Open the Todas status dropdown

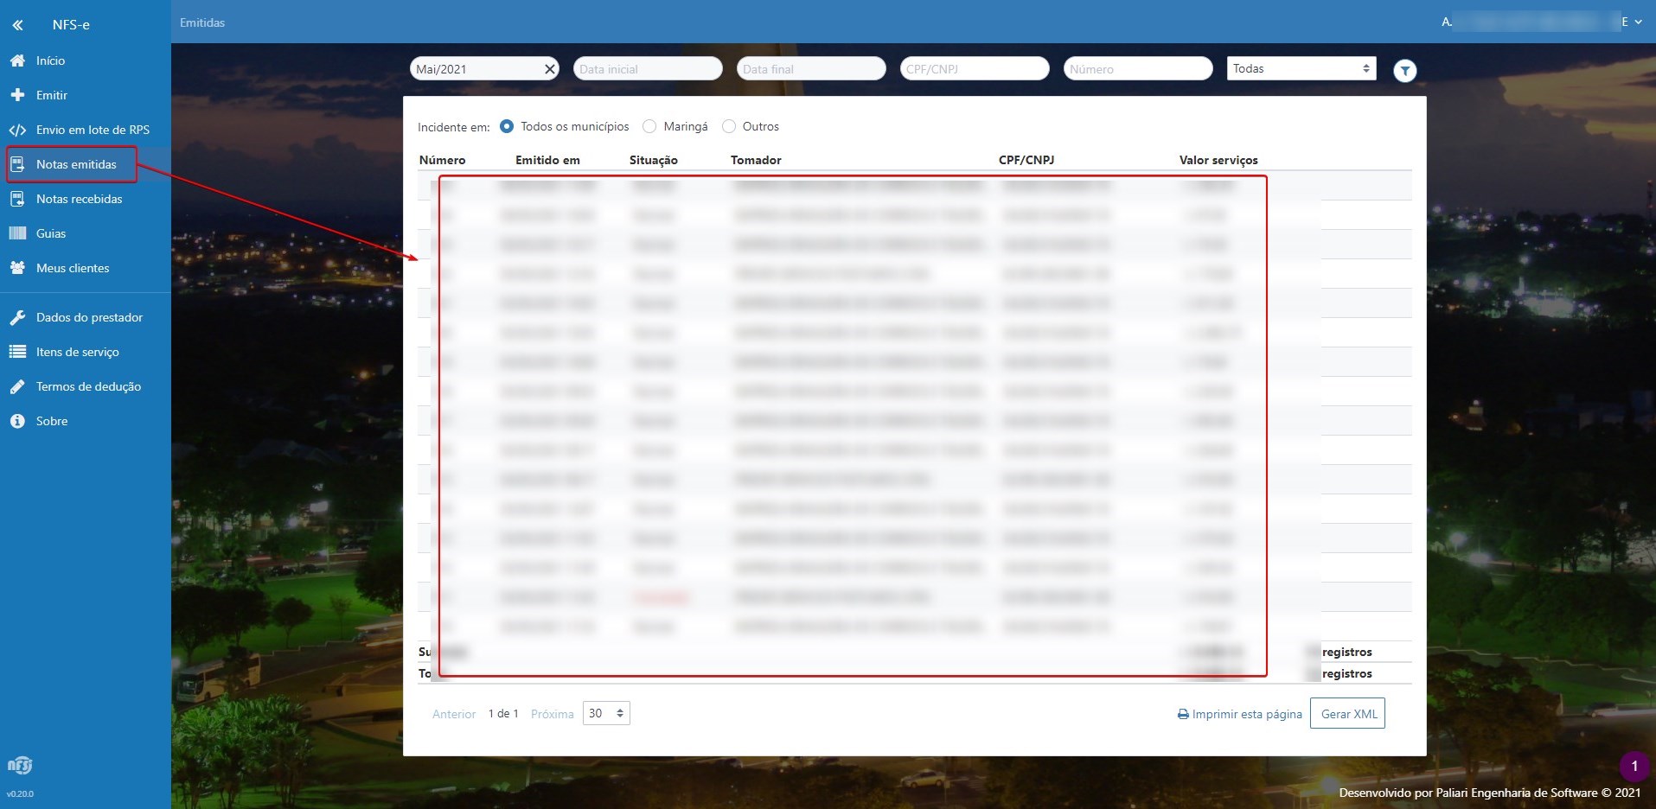pos(1301,68)
